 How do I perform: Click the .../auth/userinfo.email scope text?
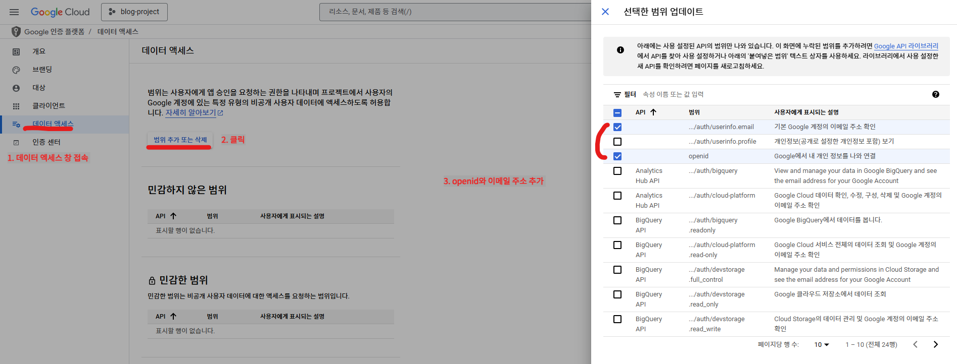[721, 127]
